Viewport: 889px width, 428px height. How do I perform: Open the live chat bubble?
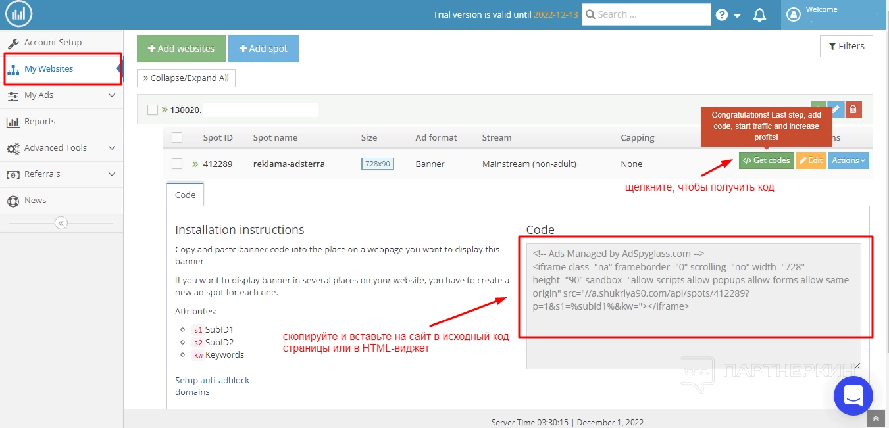pyautogui.click(x=853, y=396)
